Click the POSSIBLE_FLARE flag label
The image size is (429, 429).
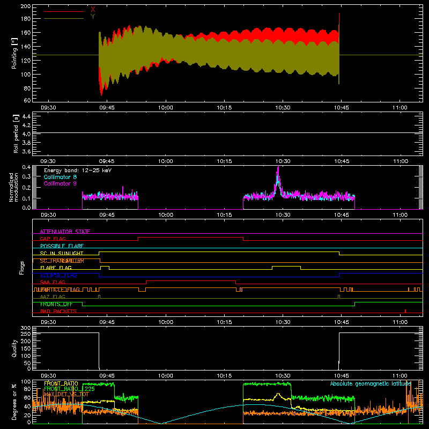coord(62,246)
